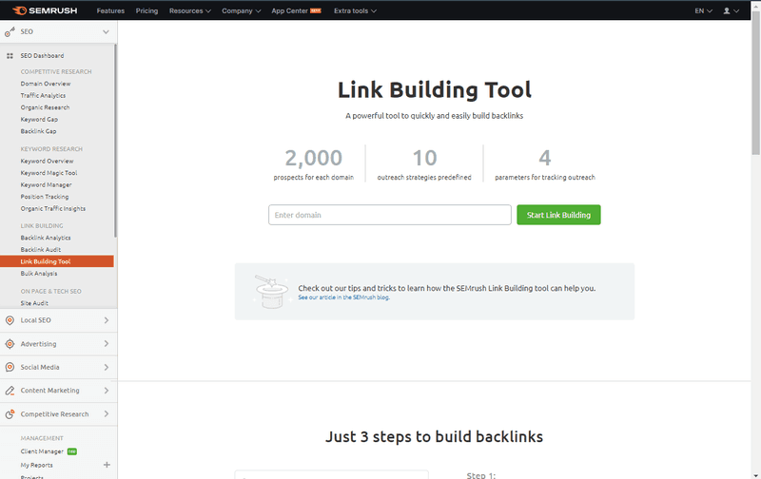Open My Reports in sidebar
The height and width of the screenshot is (479, 761).
37,466
